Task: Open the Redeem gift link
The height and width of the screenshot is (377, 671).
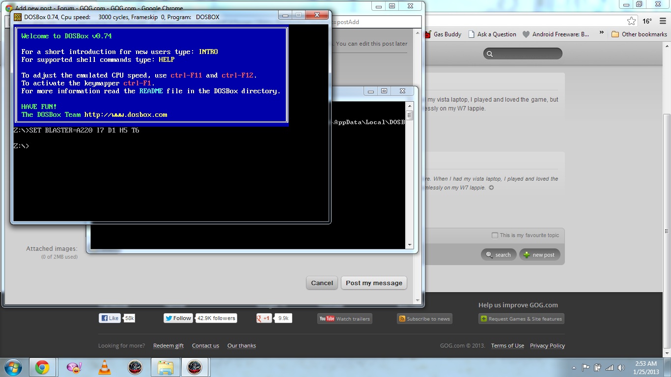Action: coord(168,346)
